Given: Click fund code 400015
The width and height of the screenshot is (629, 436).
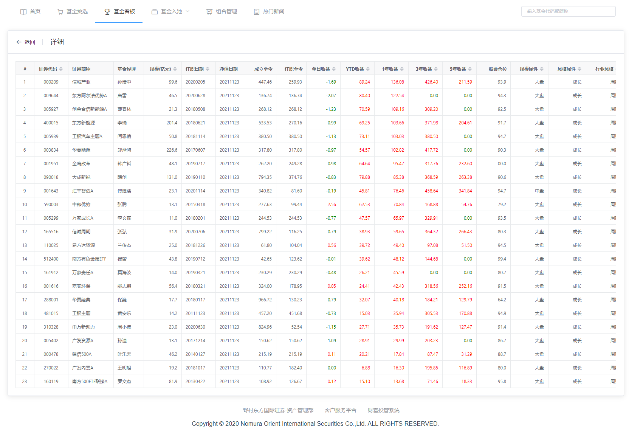Looking at the screenshot, I should pyautogui.click(x=51, y=123).
